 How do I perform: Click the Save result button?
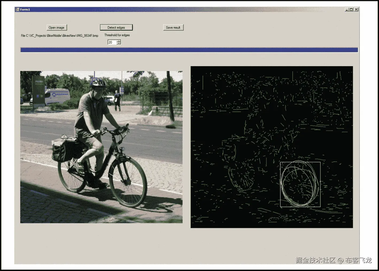pyautogui.click(x=173, y=27)
